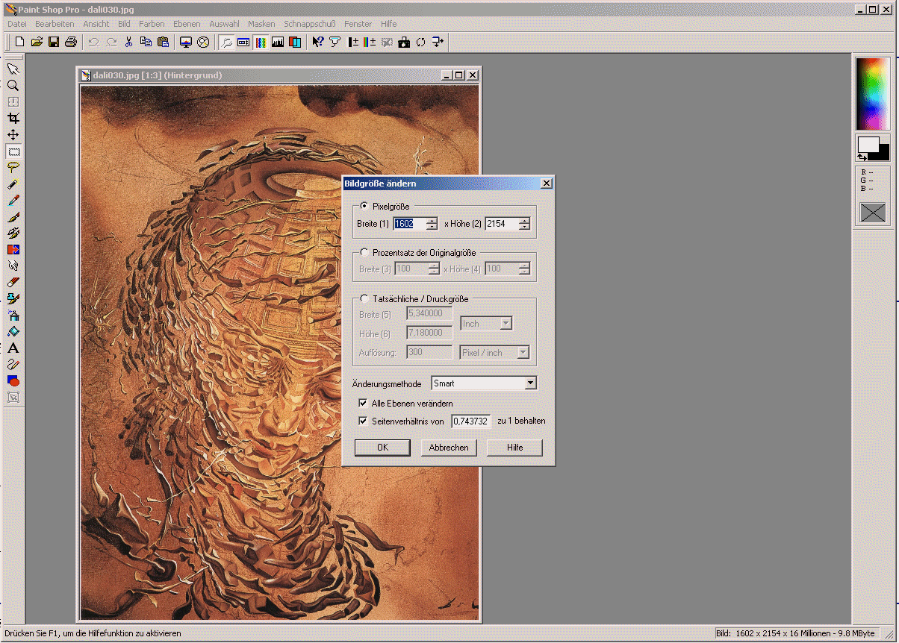Open the Masken menu

261,24
